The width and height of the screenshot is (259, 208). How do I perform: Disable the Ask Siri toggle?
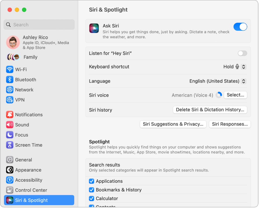pyautogui.click(x=240, y=27)
